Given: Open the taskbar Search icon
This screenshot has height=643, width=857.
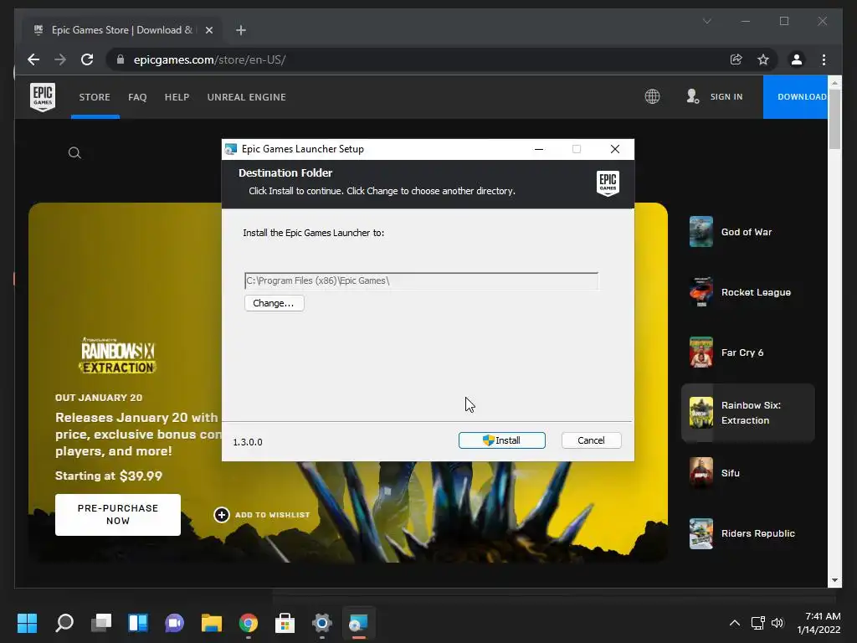Looking at the screenshot, I should (x=64, y=623).
